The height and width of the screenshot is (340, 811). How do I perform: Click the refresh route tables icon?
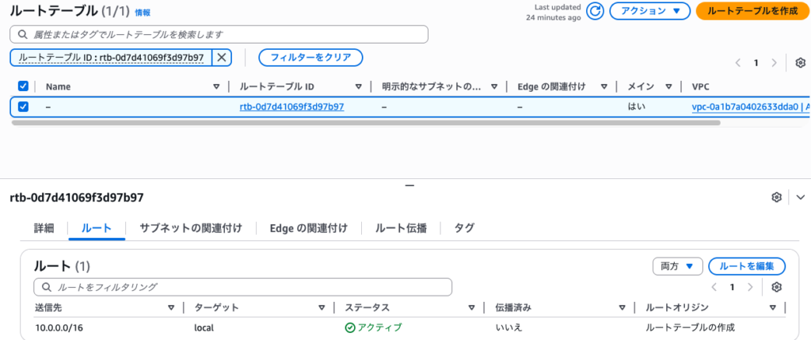[x=595, y=11]
